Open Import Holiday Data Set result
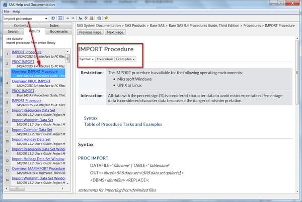Viewport: 302px width, 202px height. (31, 139)
